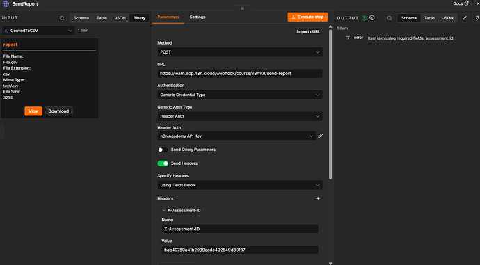The height and width of the screenshot is (265, 480).
Task: Switch output view to Table
Action: (429, 18)
